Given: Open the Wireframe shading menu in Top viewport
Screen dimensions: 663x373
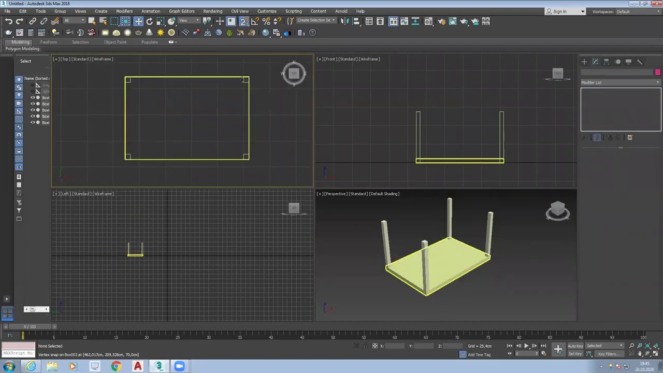Looking at the screenshot, I should tap(103, 59).
